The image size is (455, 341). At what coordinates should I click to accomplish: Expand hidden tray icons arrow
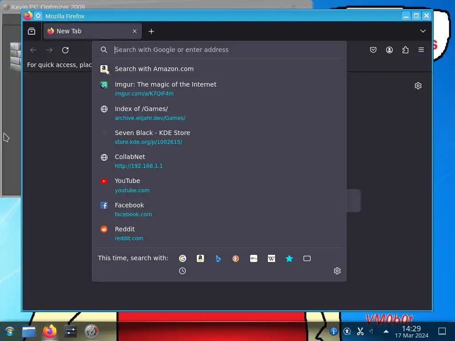point(386,331)
